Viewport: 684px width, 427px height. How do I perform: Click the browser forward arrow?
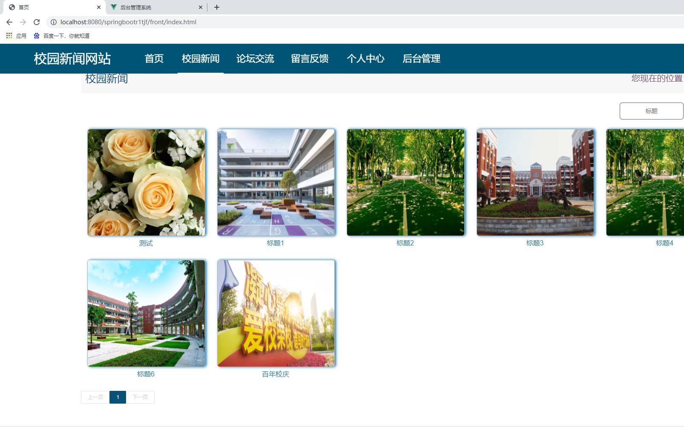coord(23,22)
